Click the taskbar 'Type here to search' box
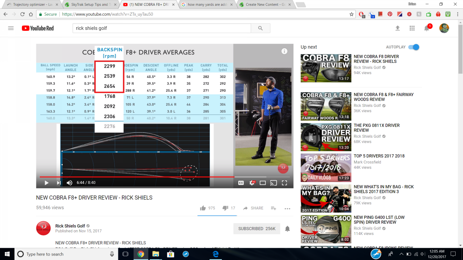The width and height of the screenshot is (463, 260). 66,254
